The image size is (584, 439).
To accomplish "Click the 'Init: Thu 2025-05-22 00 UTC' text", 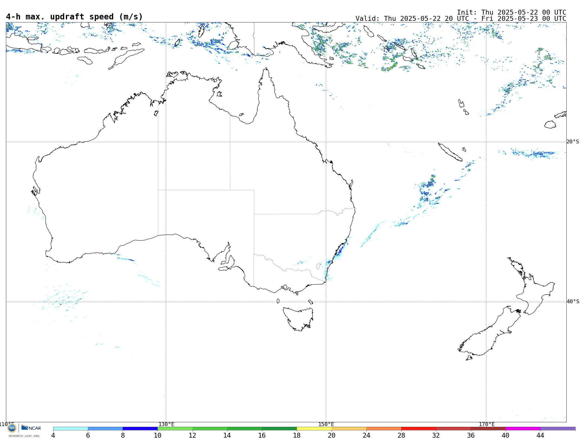I will 512,12.
